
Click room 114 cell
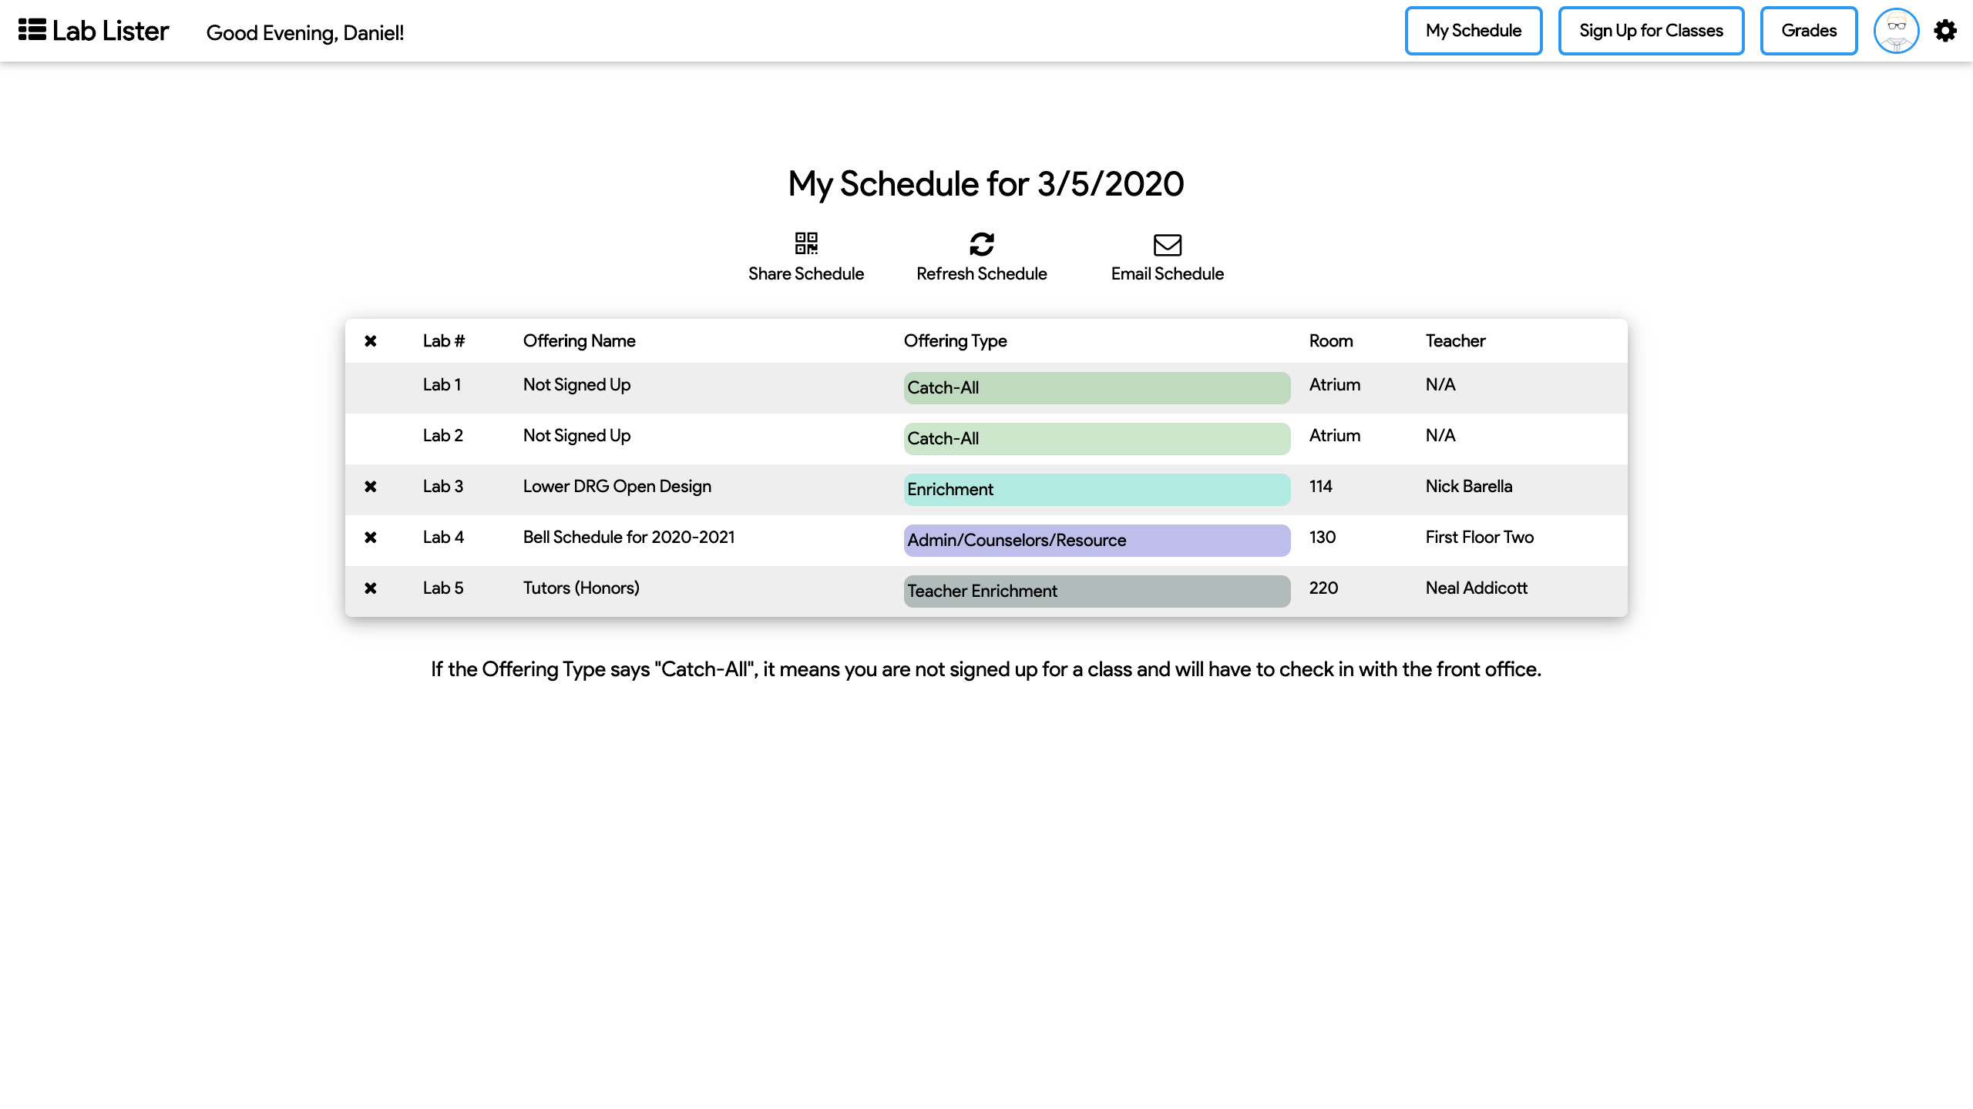(1321, 487)
